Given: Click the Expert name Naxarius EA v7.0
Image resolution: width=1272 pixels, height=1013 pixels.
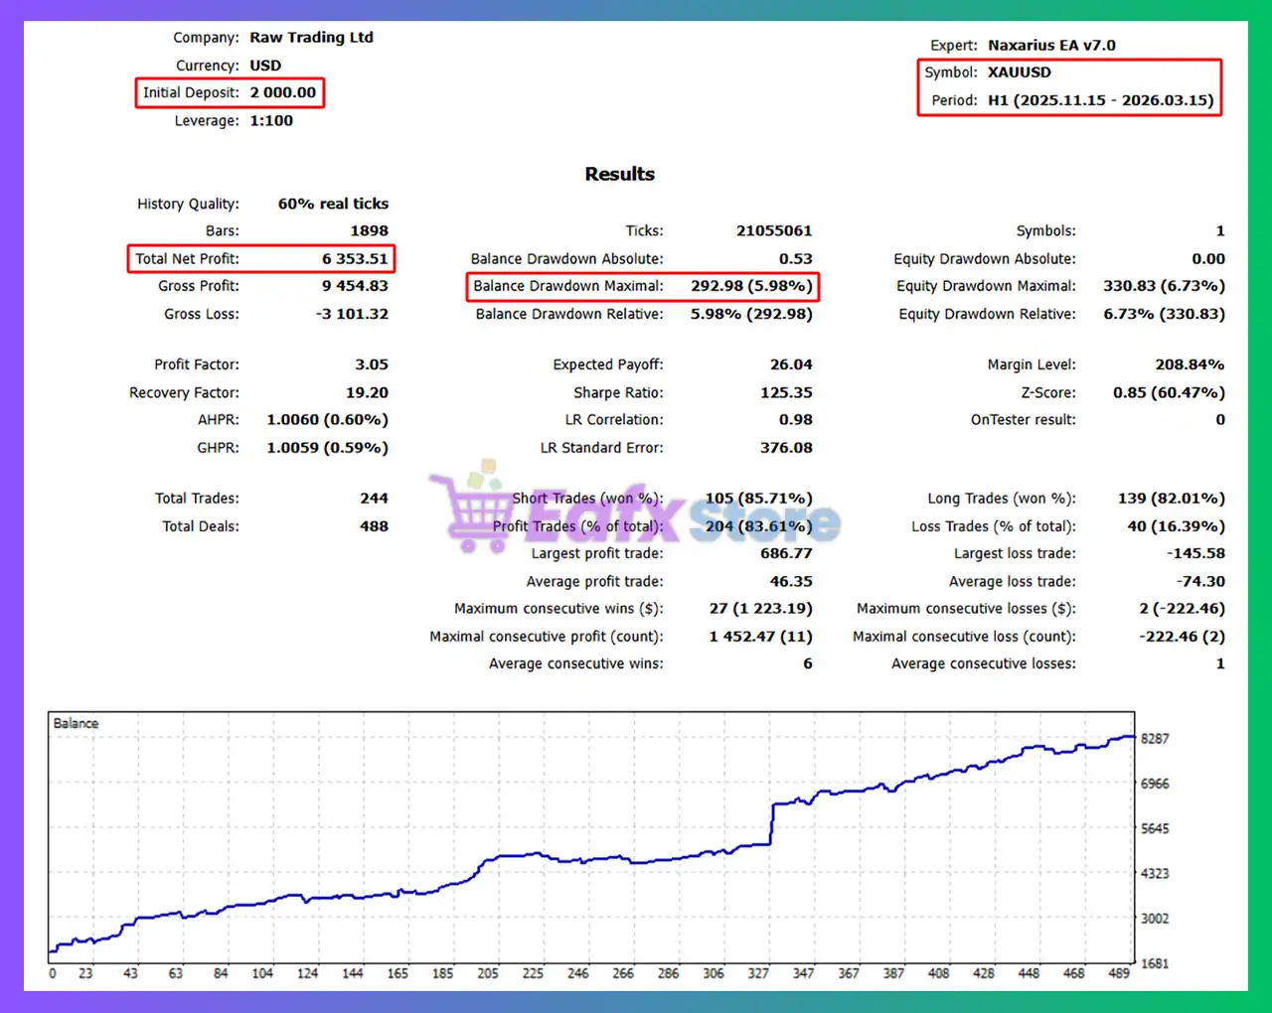Looking at the screenshot, I should [x=1052, y=45].
